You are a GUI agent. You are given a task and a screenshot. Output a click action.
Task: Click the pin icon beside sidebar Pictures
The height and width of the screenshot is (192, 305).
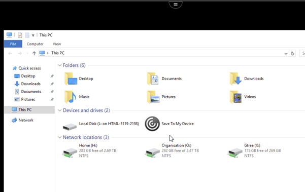tap(52, 99)
